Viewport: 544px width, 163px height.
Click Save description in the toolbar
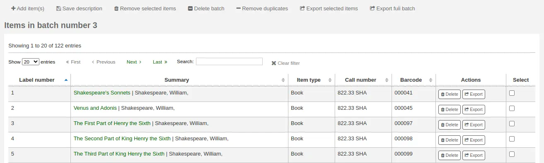79,8
